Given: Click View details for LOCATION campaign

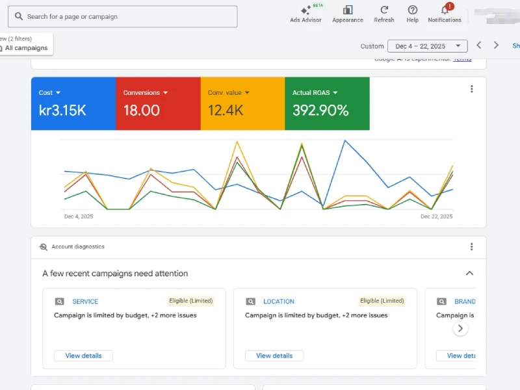Looking at the screenshot, I should coord(274,356).
